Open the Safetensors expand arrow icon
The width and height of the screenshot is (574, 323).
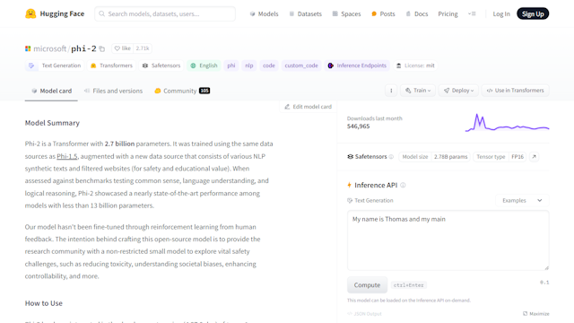[x=535, y=157]
